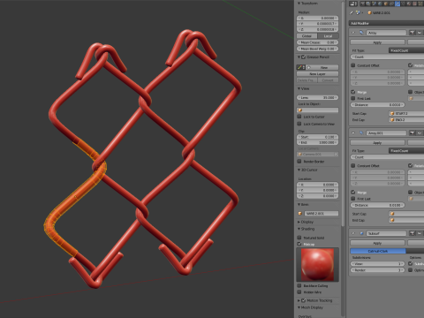This screenshot has width=424, height=318.
Task: Enable Textured Solid checkbox
Action: point(299,238)
